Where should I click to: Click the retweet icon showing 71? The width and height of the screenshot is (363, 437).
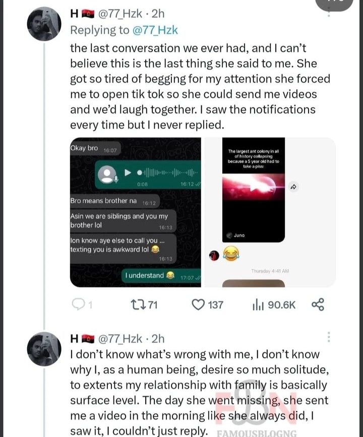coord(137,304)
